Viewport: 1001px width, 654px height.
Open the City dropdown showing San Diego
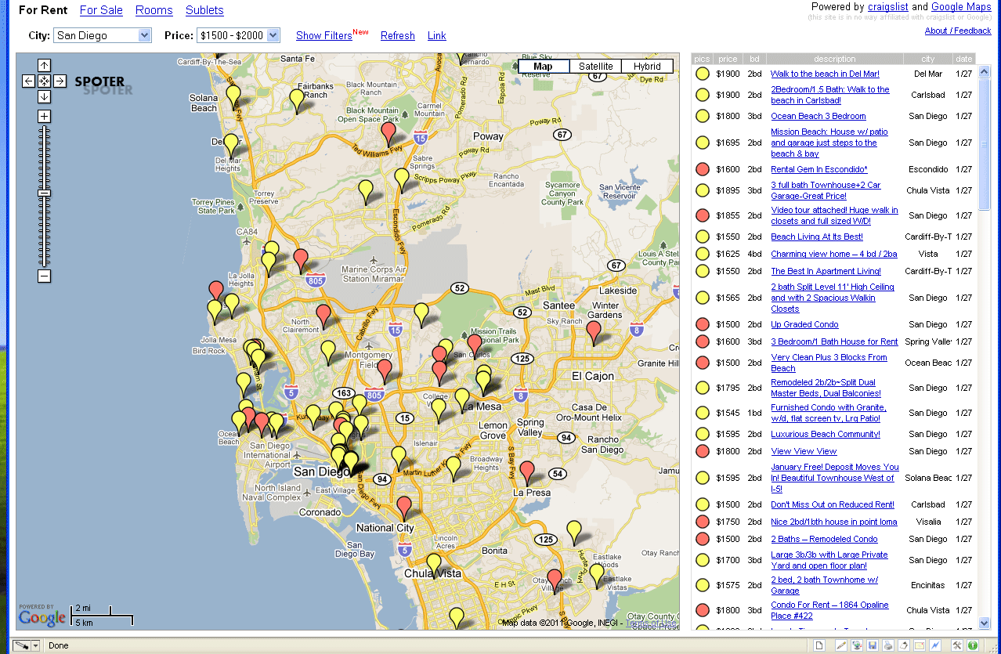coord(102,35)
